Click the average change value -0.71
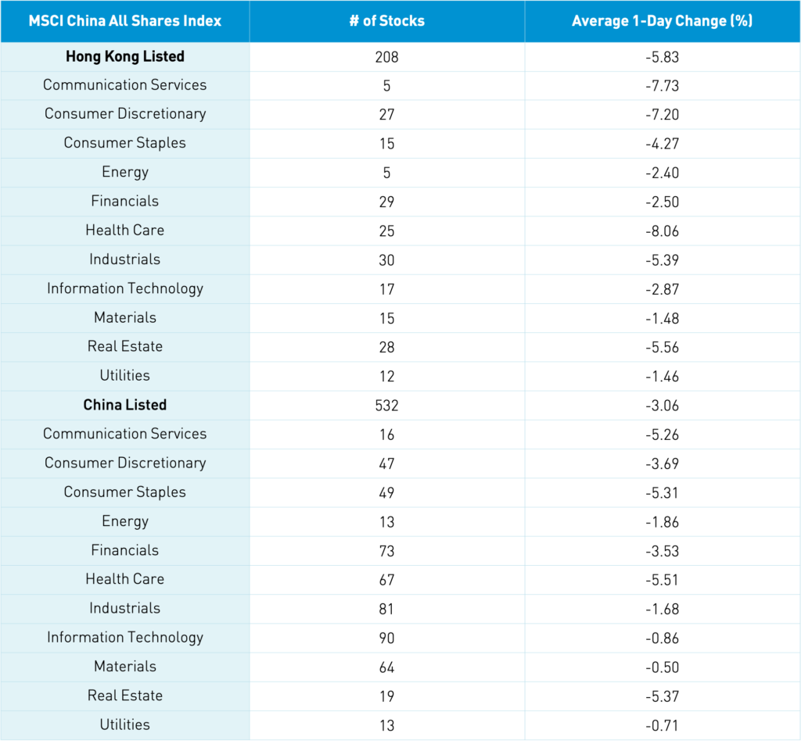 pyautogui.click(x=662, y=725)
